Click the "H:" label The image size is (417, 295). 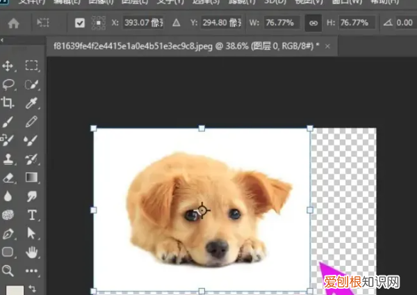tap(331, 23)
